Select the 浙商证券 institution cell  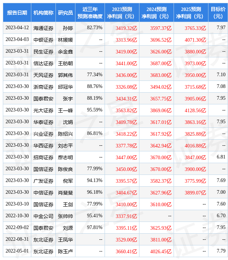43,87
